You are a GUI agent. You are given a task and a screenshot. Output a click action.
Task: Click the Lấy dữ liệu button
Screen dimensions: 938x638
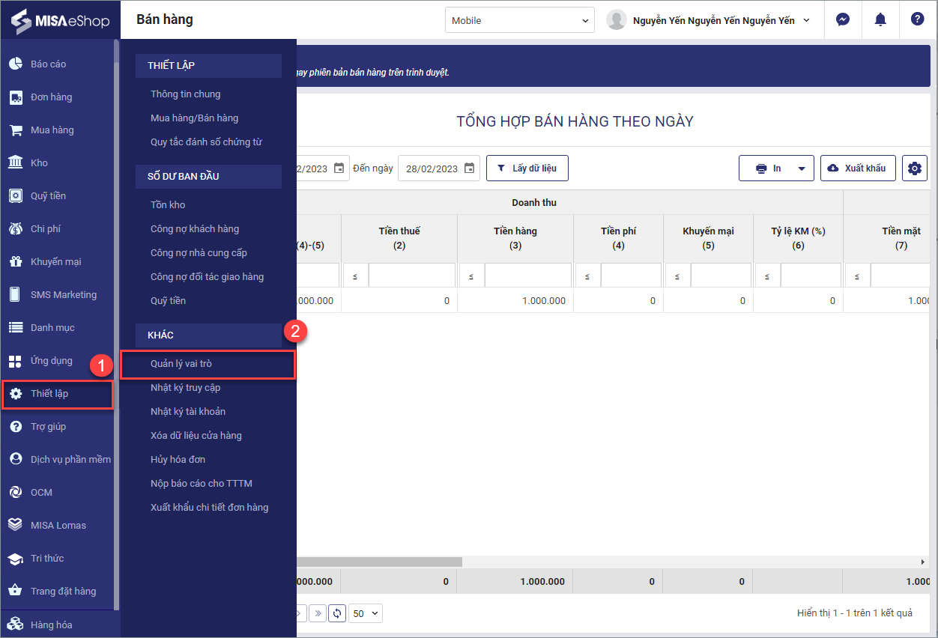[x=527, y=168]
